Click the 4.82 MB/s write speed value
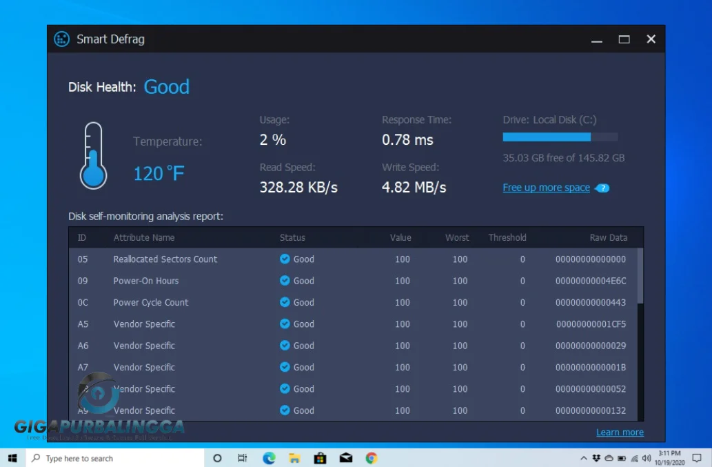Screen dimensions: 712x467 414,187
